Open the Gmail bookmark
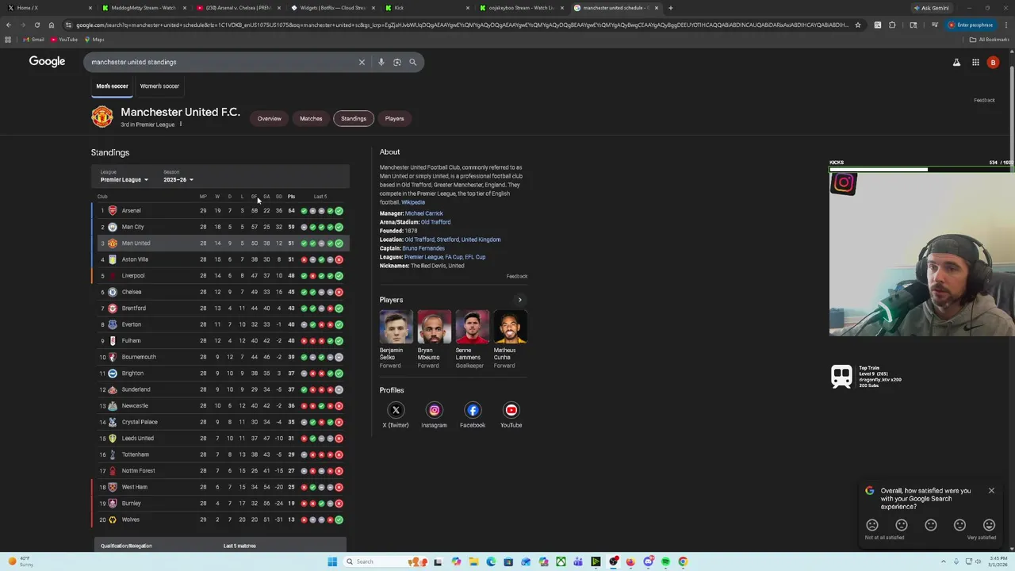The height and width of the screenshot is (571, 1015). [33, 40]
